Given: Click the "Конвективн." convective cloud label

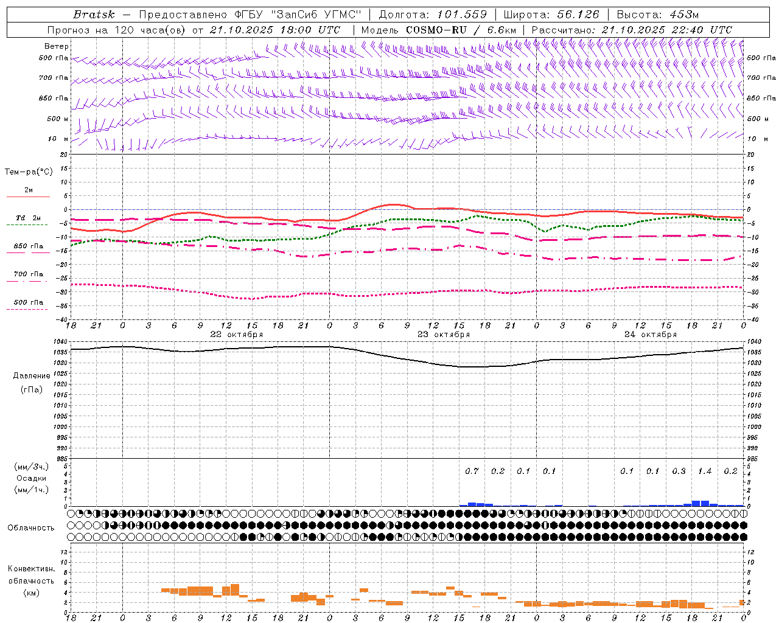Looking at the screenshot, I should [x=31, y=569].
